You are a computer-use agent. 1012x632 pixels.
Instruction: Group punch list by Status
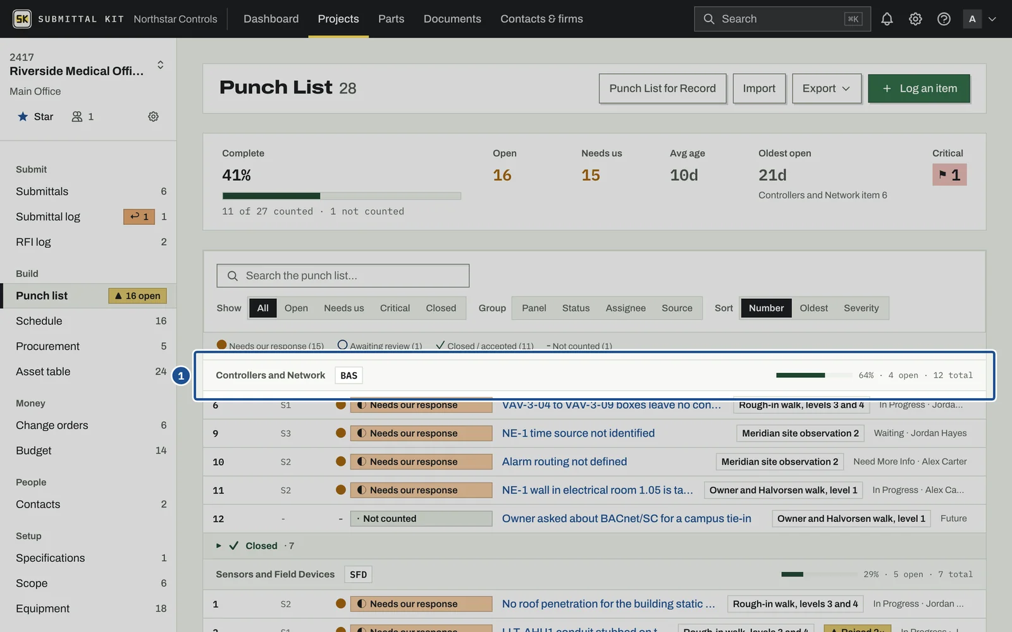point(576,308)
